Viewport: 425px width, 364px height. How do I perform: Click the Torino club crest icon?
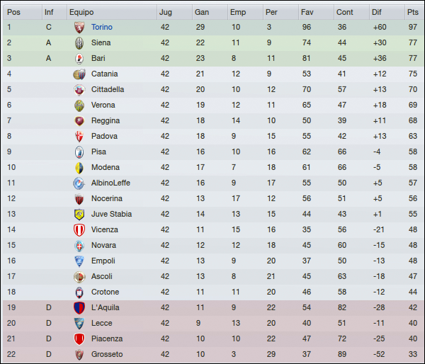point(79,28)
